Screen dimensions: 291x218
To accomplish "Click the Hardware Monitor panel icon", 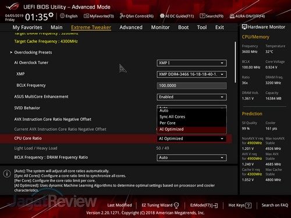I will pyautogui.click(x=244, y=27).
